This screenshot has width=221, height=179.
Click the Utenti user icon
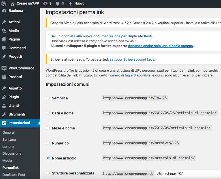(x=4, y=106)
